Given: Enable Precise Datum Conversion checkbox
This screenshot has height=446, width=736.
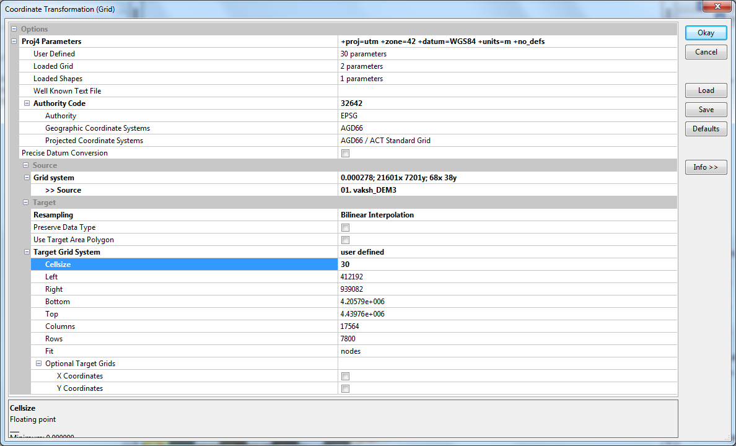Looking at the screenshot, I should [346, 153].
